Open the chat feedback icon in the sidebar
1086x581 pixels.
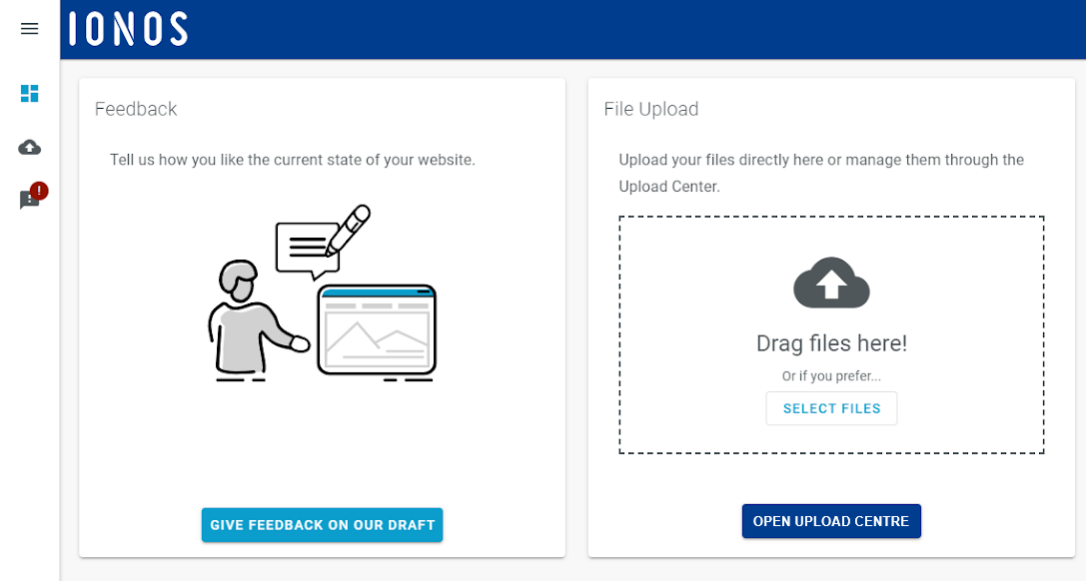(x=29, y=199)
